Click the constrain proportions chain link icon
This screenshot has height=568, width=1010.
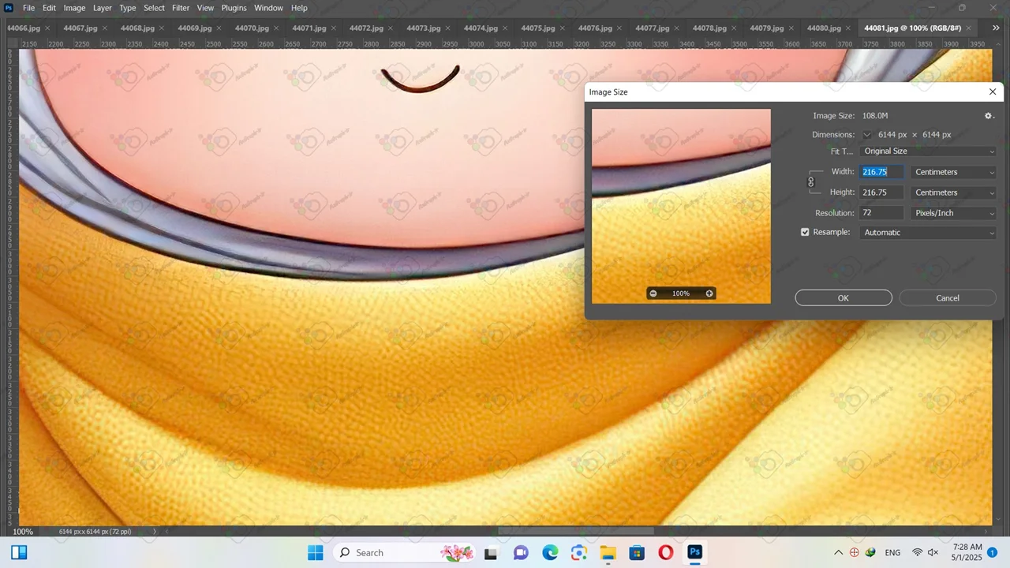[810, 182]
